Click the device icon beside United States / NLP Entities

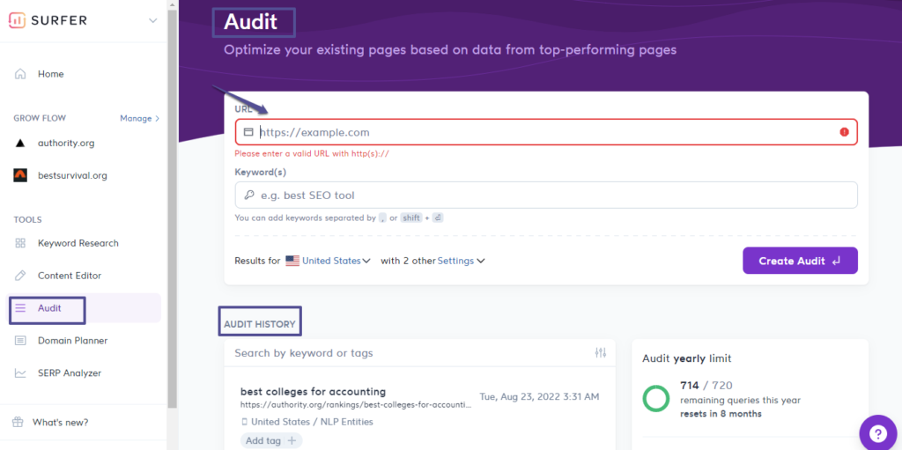(244, 422)
